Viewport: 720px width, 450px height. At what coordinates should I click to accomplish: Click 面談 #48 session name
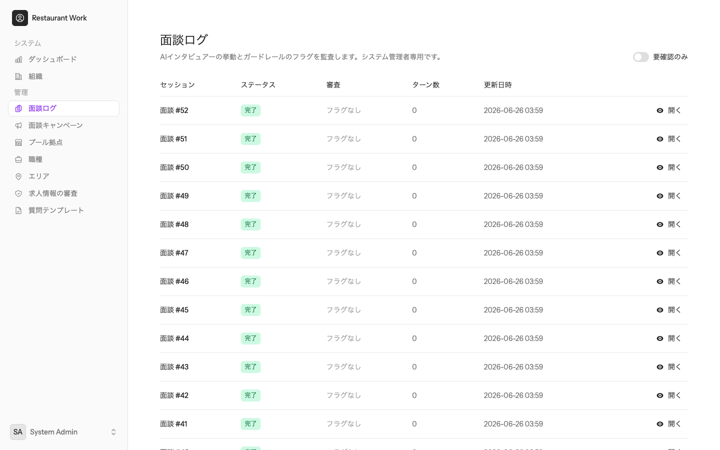point(174,224)
